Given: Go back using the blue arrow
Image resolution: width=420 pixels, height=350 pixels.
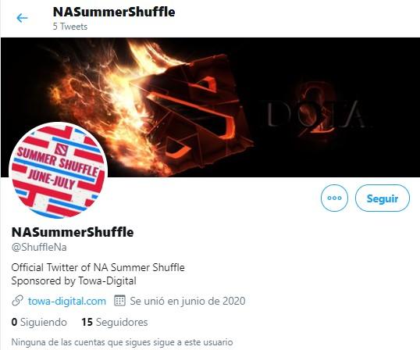Looking at the screenshot, I should point(22,18).
